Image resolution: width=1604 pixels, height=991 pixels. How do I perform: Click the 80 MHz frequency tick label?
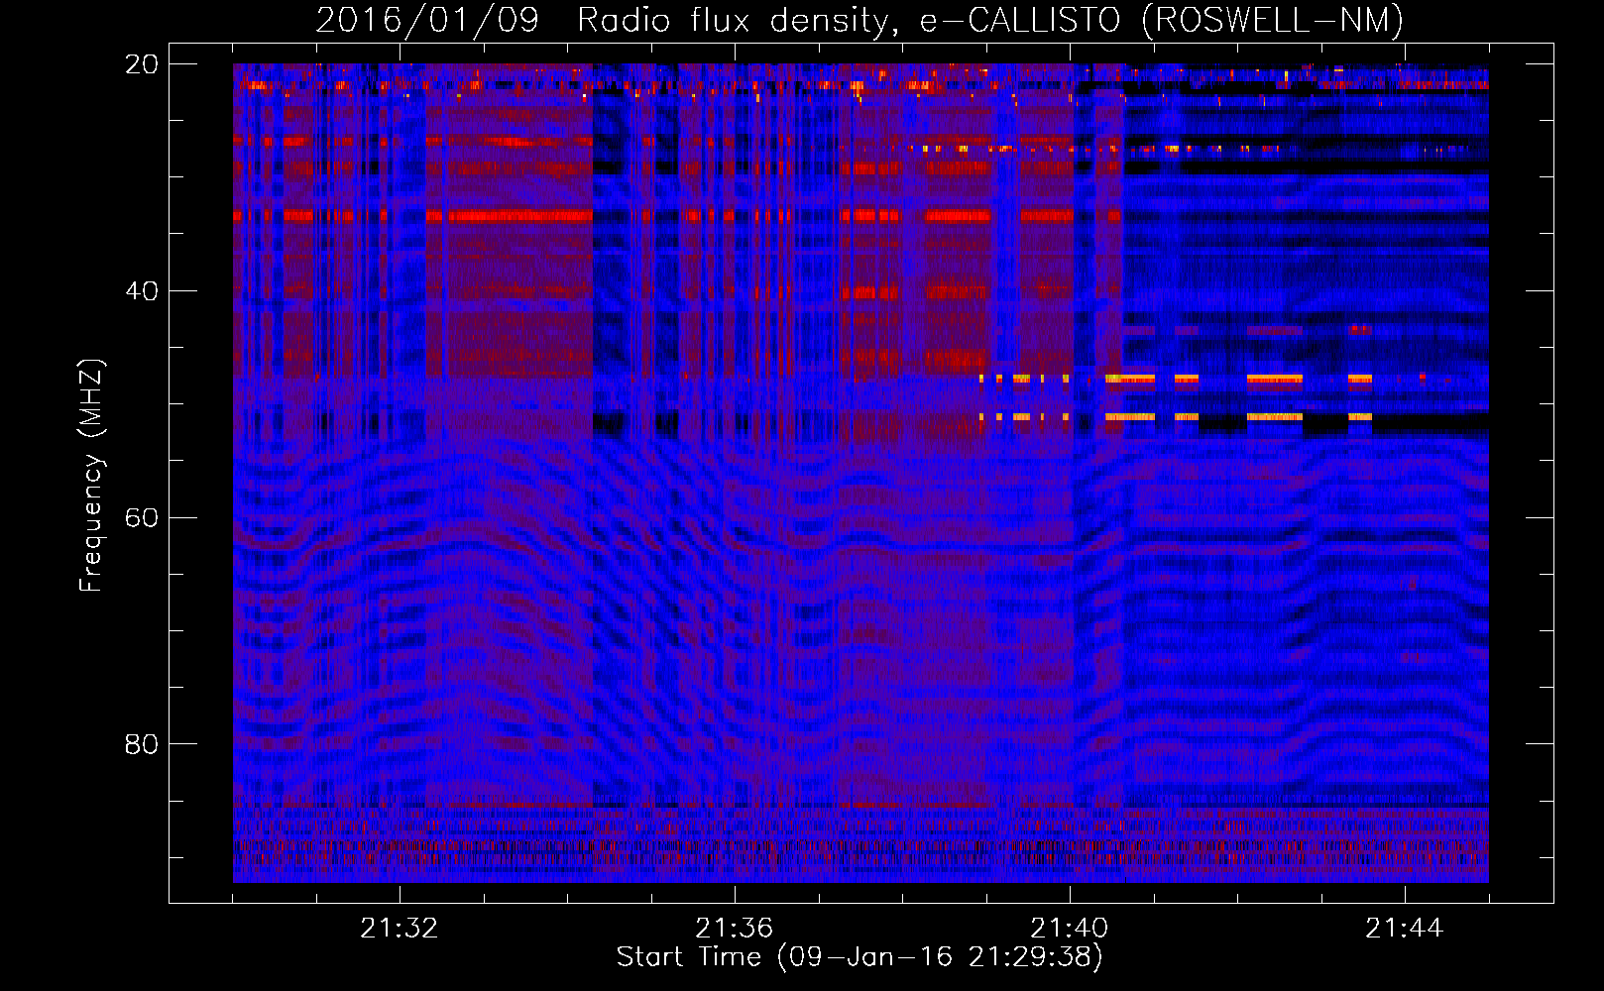point(141,744)
